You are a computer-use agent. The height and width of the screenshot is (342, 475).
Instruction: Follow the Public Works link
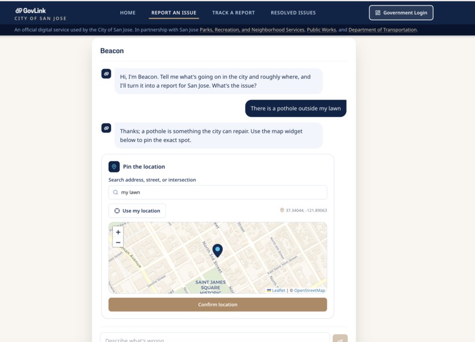[321, 30]
